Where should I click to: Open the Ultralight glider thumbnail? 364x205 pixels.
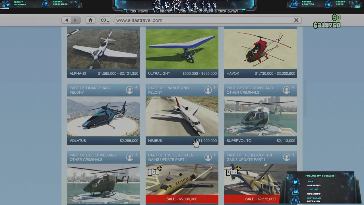pyautogui.click(x=182, y=49)
